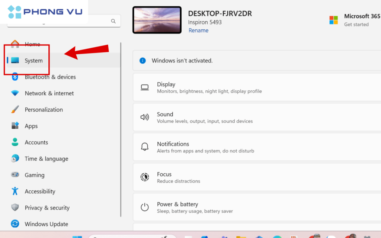Click the Network & internet Wi-Fi icon

[x=15, y=93]
